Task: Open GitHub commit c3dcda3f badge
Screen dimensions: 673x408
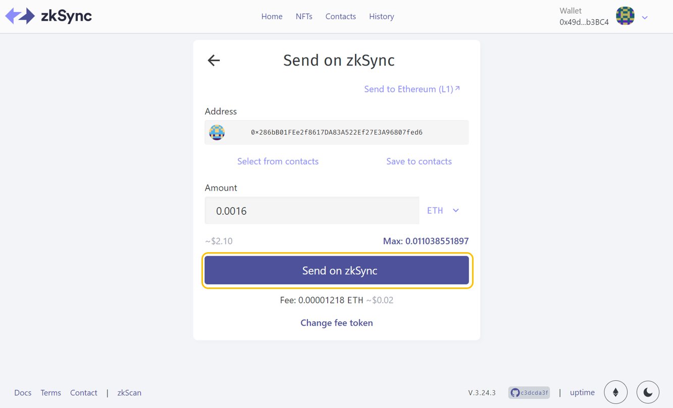Action: click(529, 392)
